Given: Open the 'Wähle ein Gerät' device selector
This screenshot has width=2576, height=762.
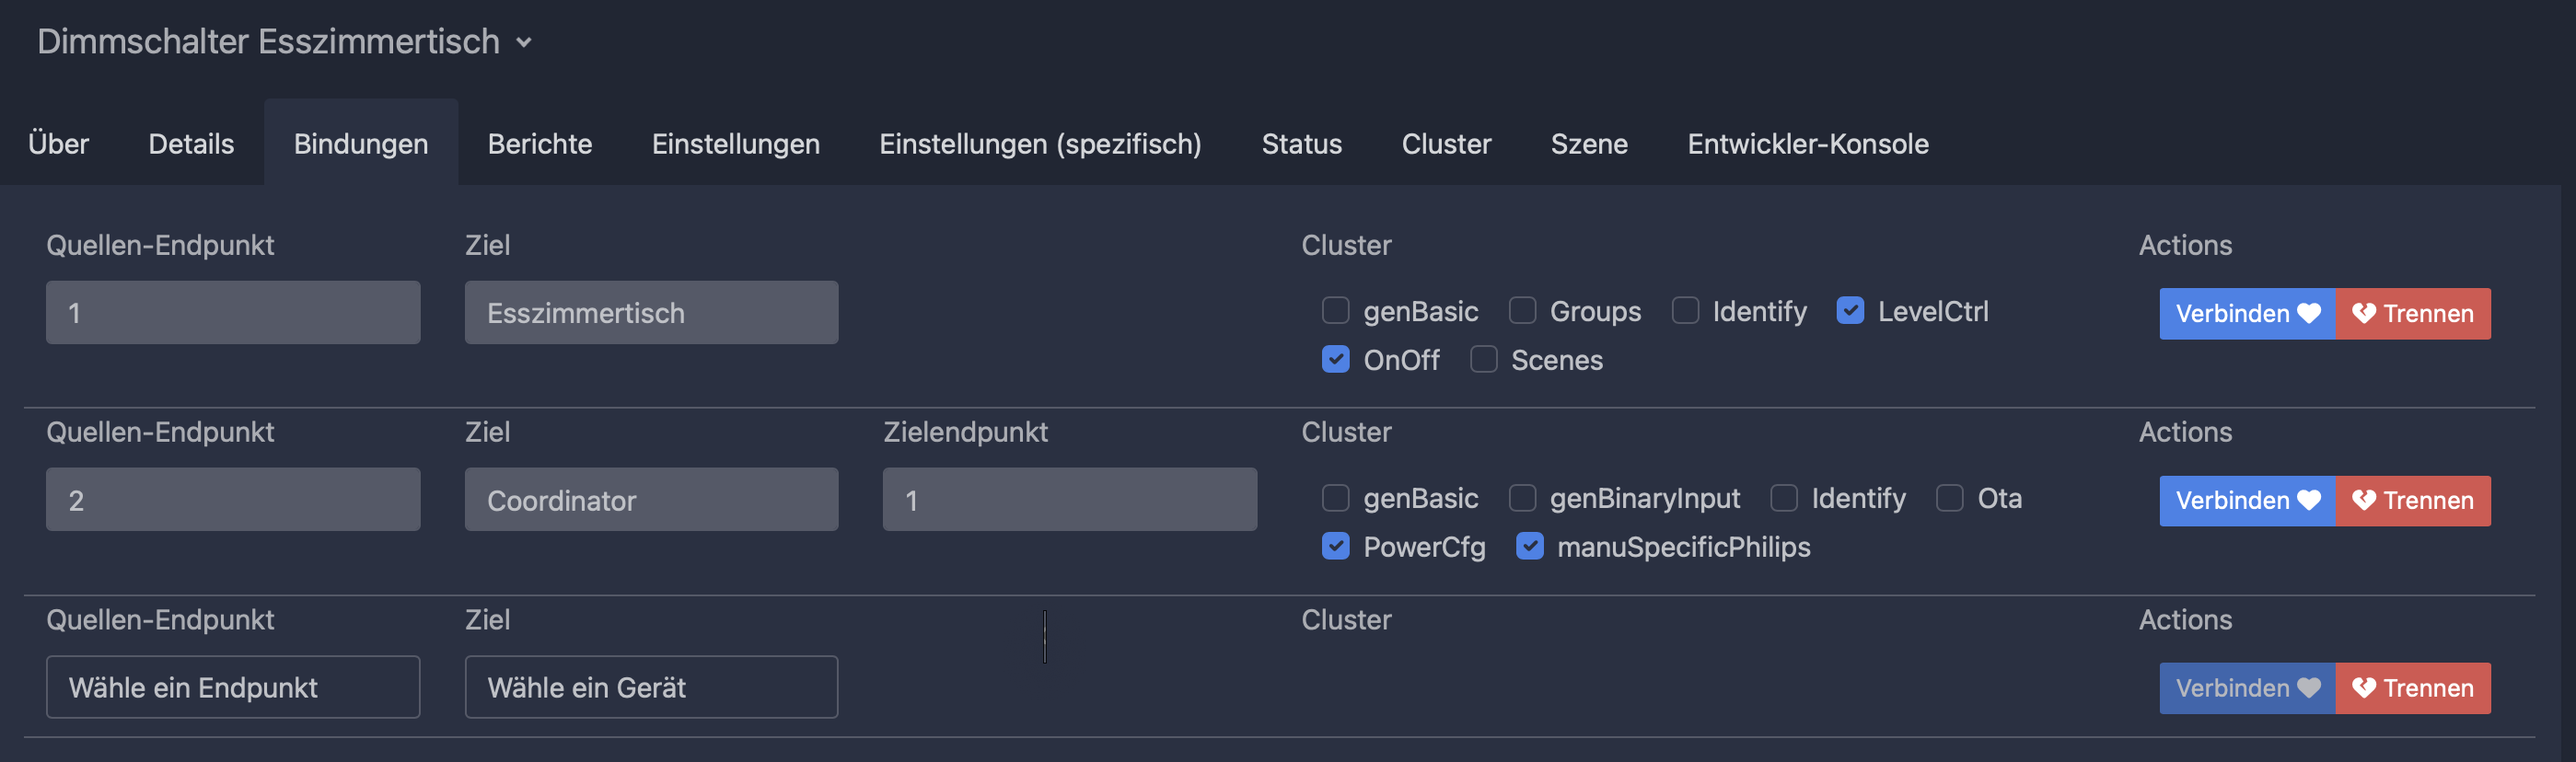Looking at the screenshot, I should pos(651,687).
